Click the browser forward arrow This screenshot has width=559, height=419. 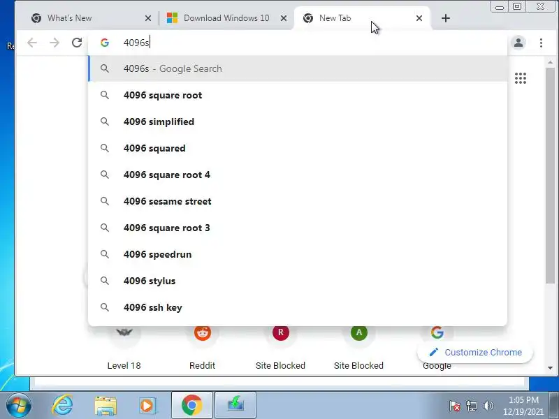point(55,43)
